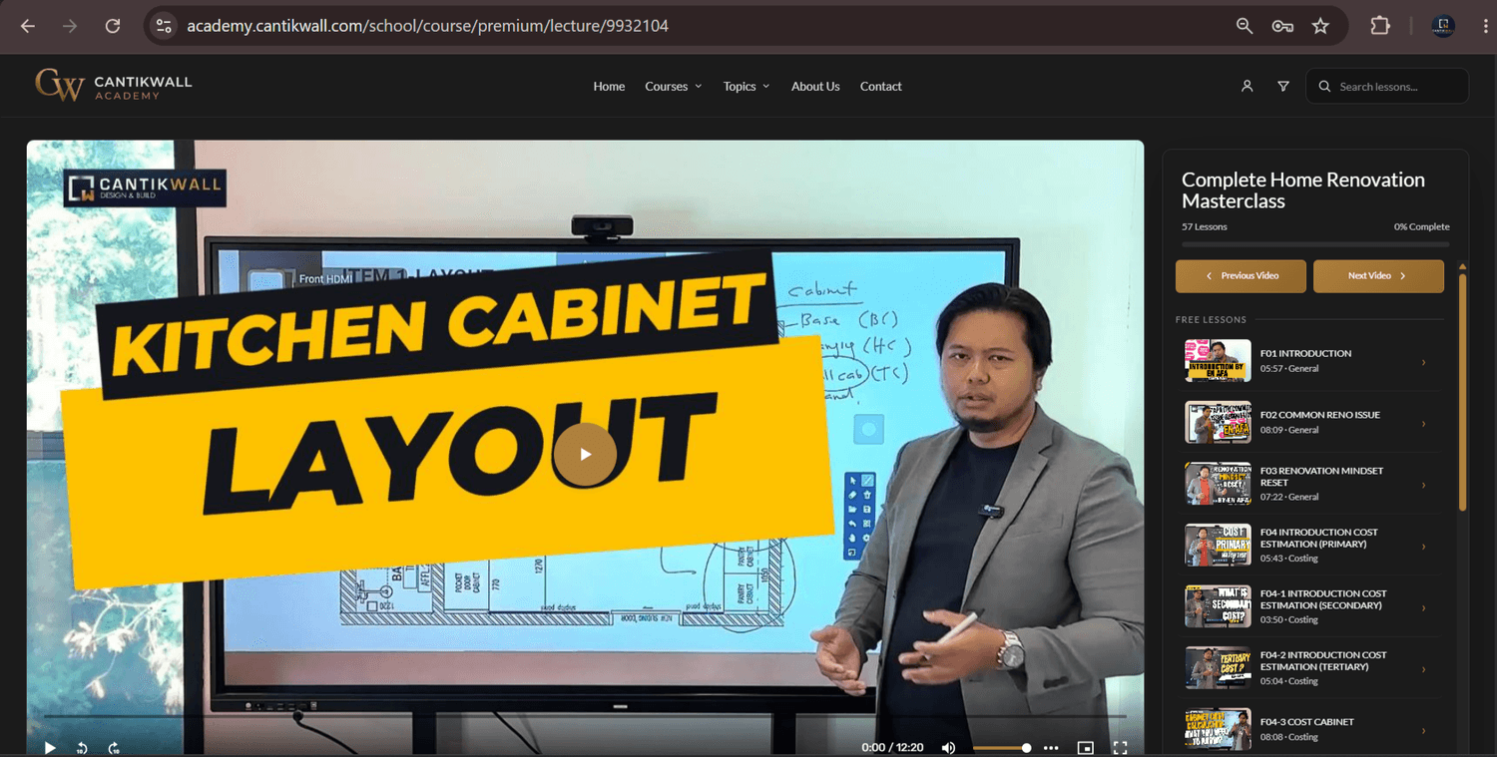Click the video progress seek bar
The width and height of the screenshot is (1497, 757).
pyautogui.click(x=585, y=716)
